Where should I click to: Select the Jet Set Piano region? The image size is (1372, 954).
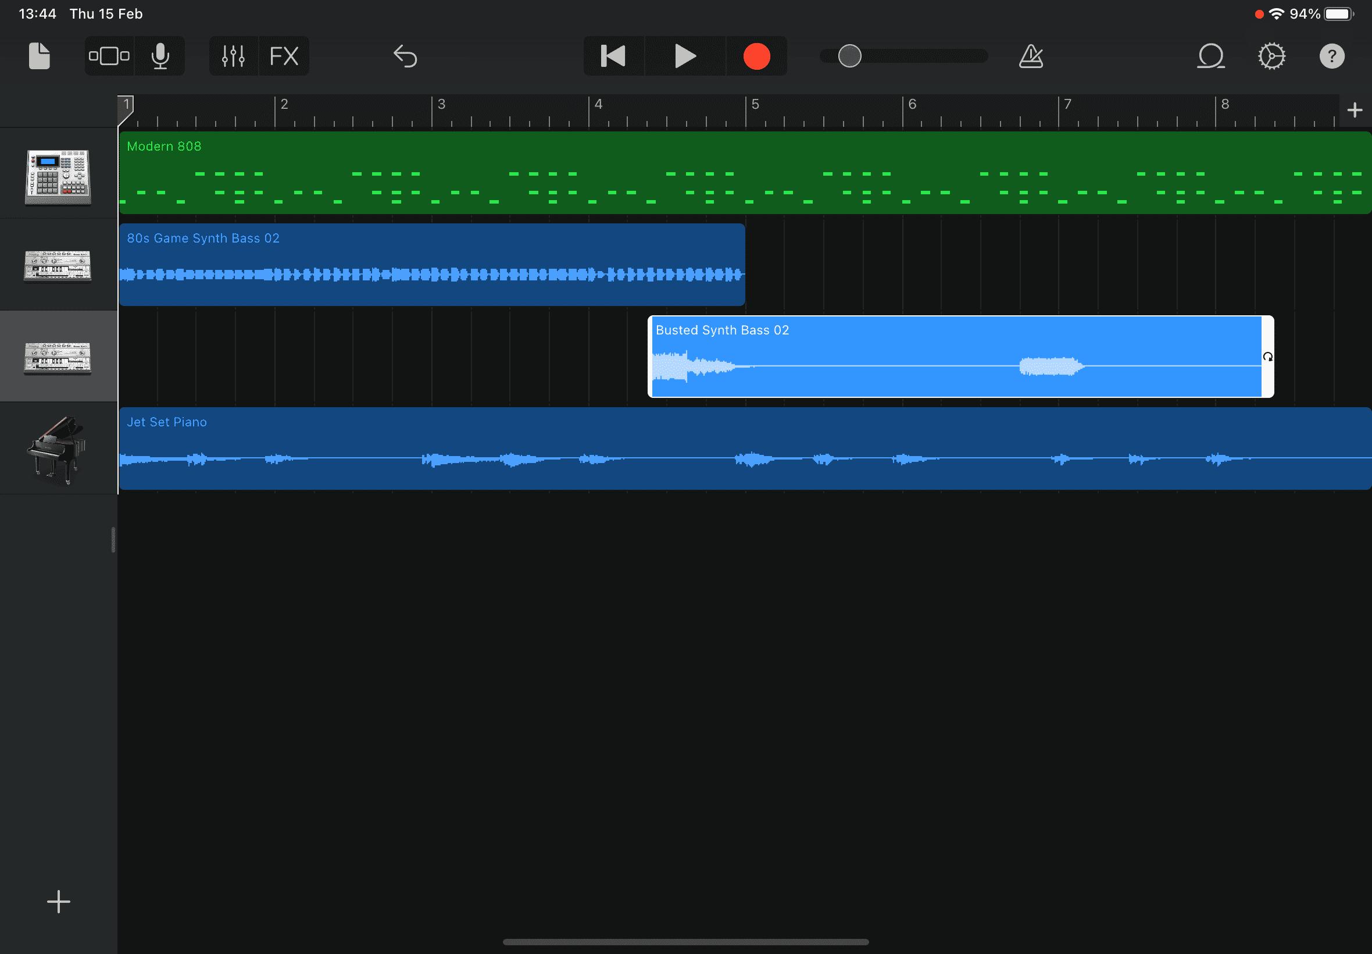745,448
